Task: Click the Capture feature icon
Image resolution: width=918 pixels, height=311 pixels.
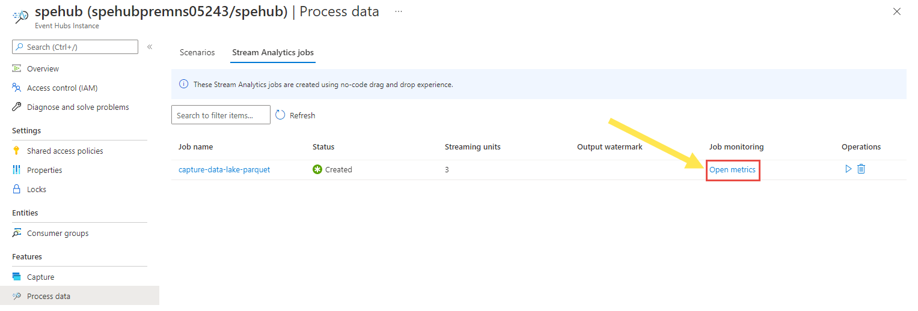Action: [17, 277]
